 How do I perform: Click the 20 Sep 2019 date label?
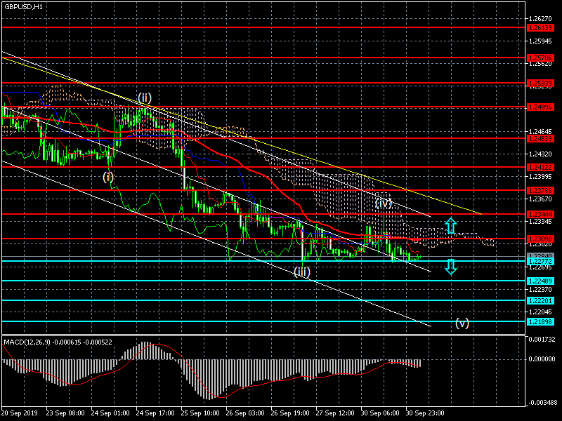(x=19, y=413)
